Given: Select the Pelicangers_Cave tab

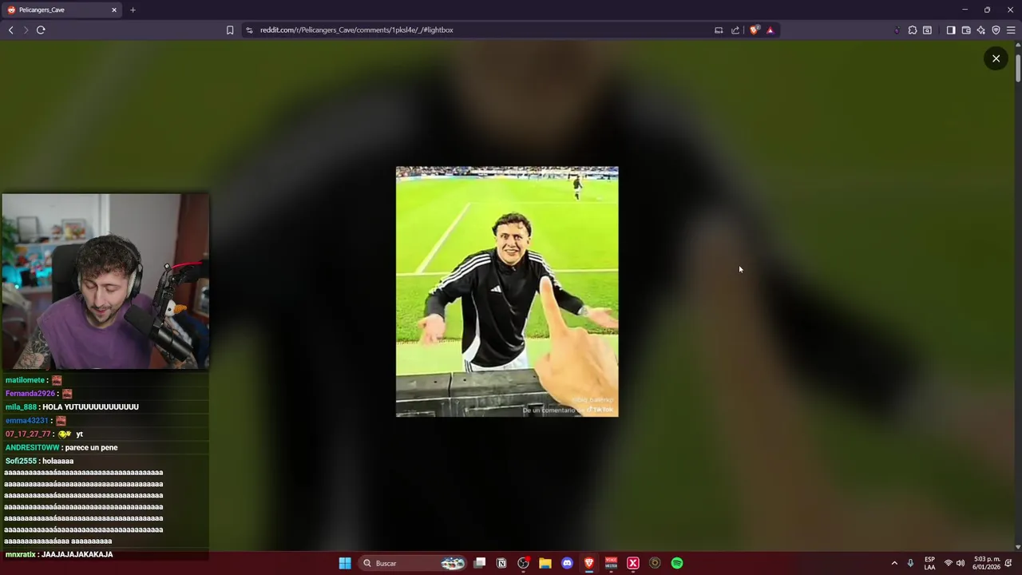Looking at the screenshot, I should click(61, 10).
